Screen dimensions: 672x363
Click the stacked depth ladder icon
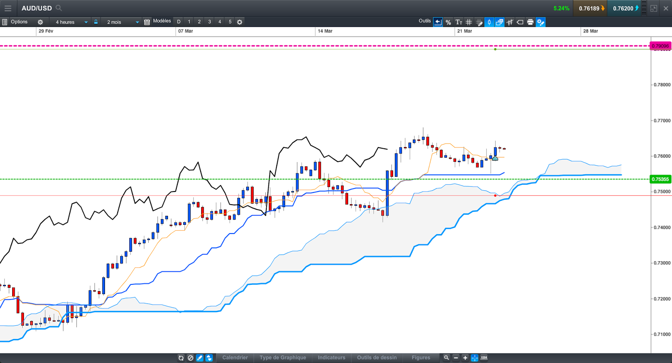click(x=644, y=8)
